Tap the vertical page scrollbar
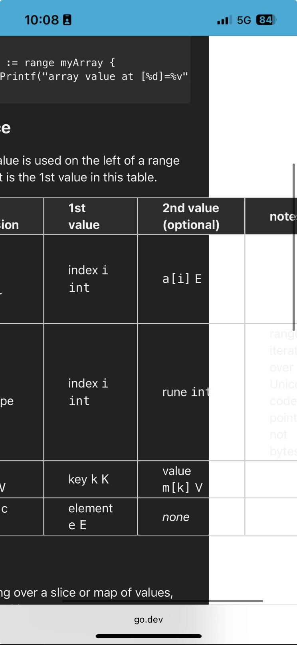Image resolution: width=297 pixels, height=645 pixels. click(294, 247)
